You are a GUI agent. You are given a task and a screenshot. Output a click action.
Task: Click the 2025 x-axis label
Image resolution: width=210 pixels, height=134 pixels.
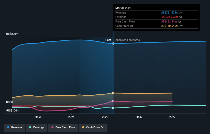(x=105, y=117)
